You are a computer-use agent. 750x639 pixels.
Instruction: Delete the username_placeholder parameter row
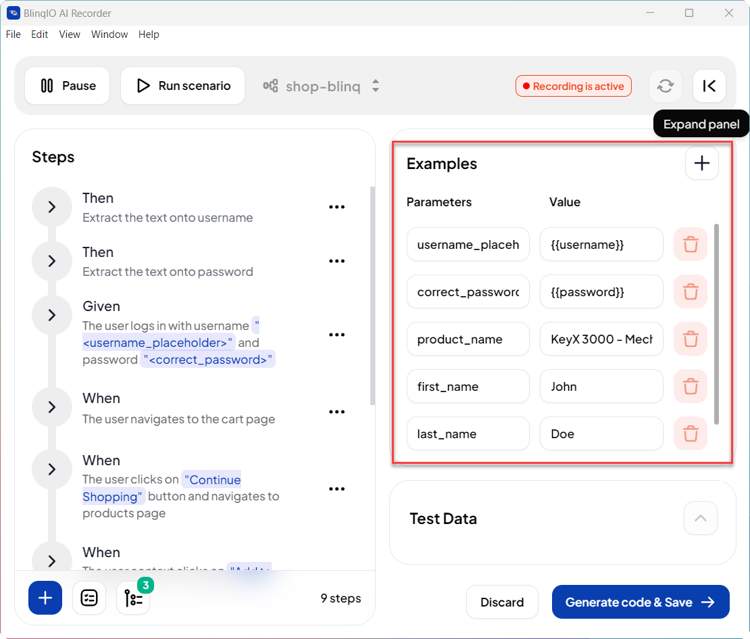tap(691, 244)
